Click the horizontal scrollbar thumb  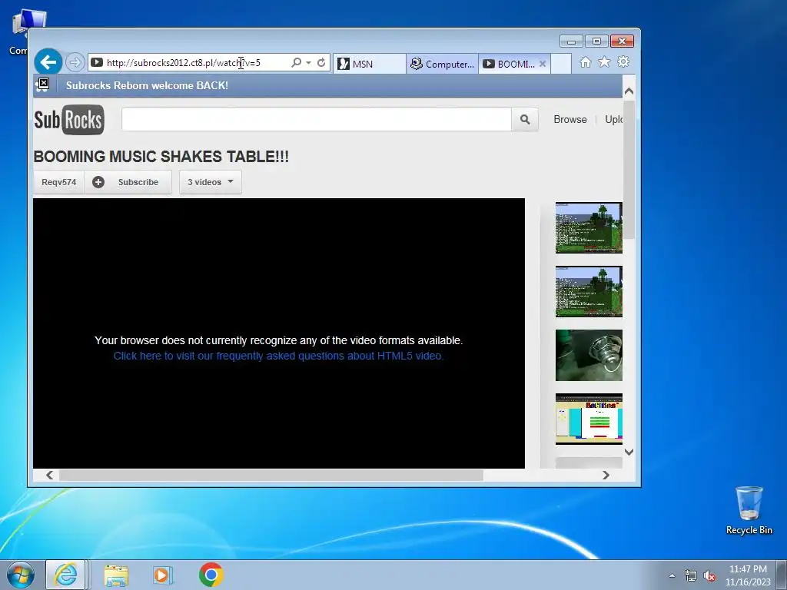(271, 475)
